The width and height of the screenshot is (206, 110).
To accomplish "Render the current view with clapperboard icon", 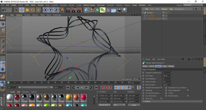I will coord(68,10).
